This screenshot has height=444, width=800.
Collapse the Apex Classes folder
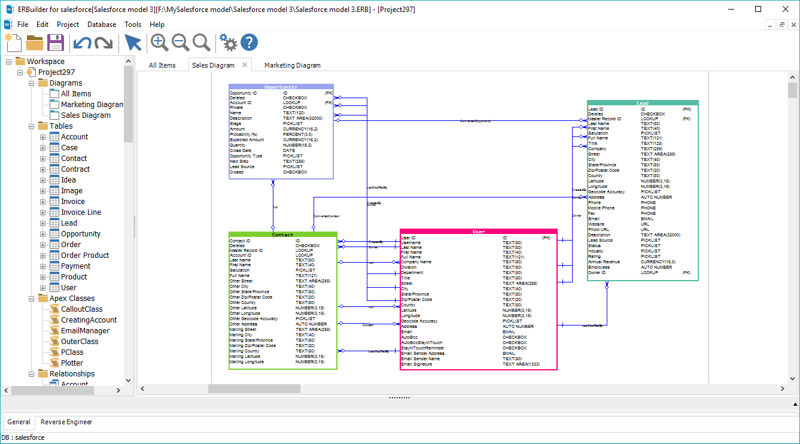coord(31,299)
